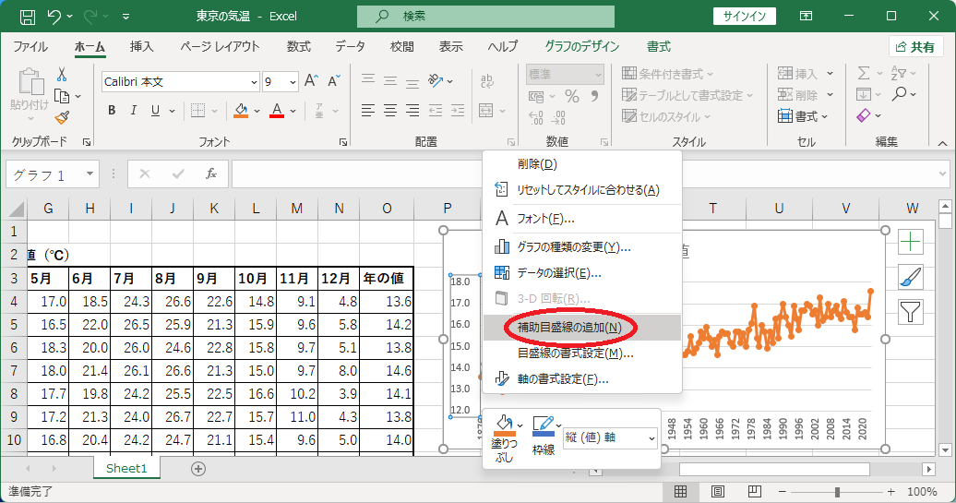This screenshot has width=956, height=503.
Task: Click the Cut scissors icon
Action: (x=62, y=75)
